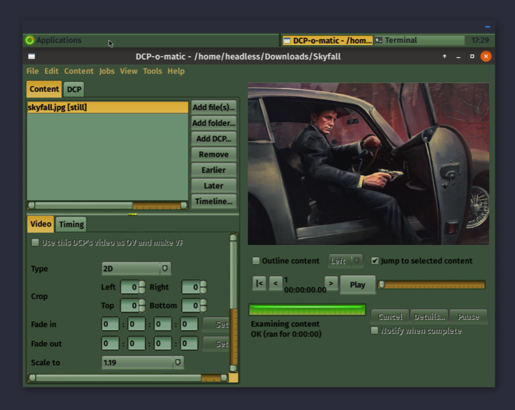Screen dimensions: 515x410
Task: Move content Later
Action: [x=213, y=186]
